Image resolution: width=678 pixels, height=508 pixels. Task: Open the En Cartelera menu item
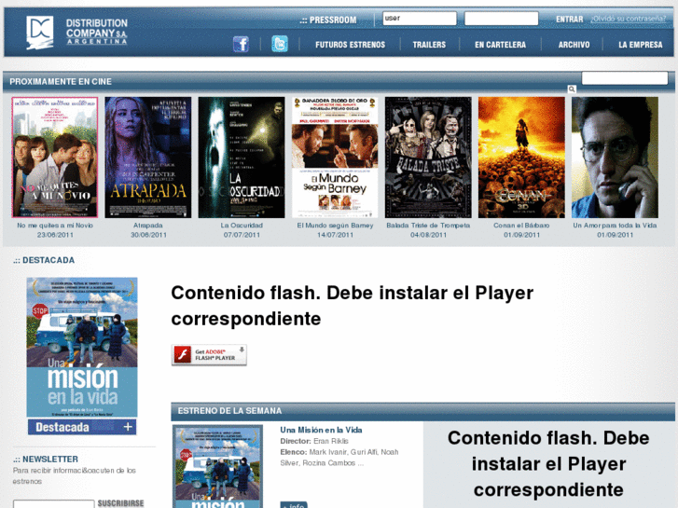tap(500, 45)
